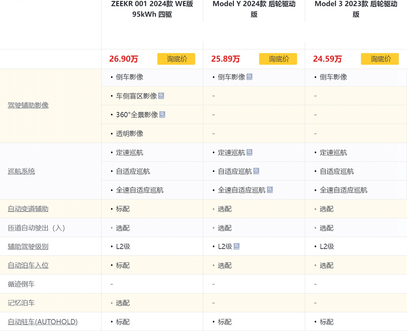This screenshot has width=407, height=331.
Task: Click Model Y 自动泊车入位 选配 cell
Action: click(254, 265)
